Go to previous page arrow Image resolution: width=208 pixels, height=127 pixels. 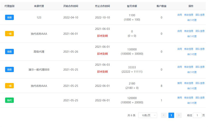tap(164, 115)
